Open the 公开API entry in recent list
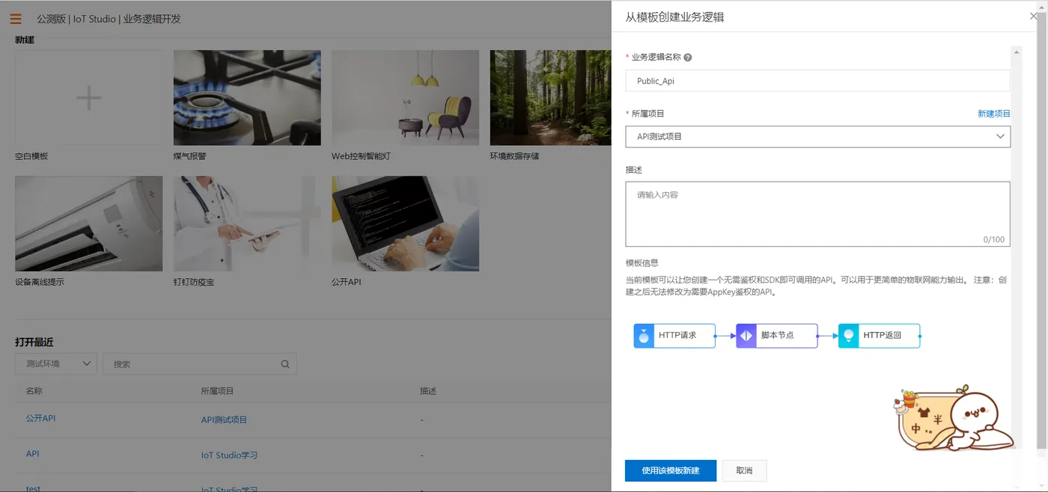This screenshot has height=492, width=1048. (41, 418)
